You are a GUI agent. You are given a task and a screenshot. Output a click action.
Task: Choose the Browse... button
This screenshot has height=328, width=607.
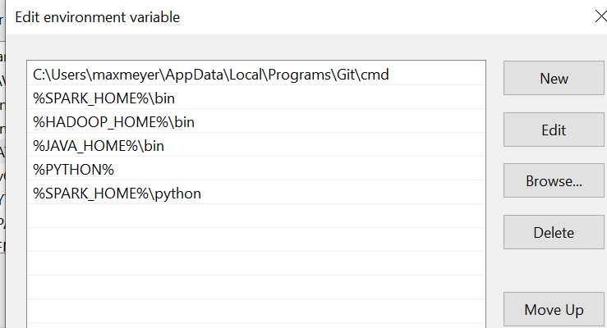pos(554,180)
